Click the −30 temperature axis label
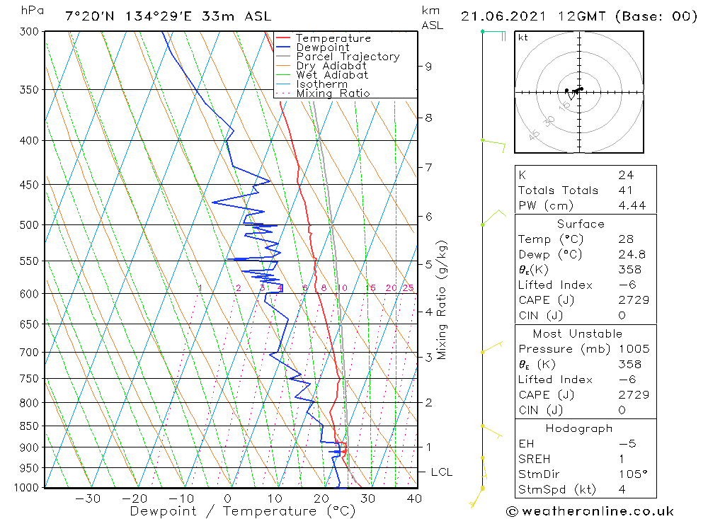Viewport: 708px width, 519px height. click(88, 498)
